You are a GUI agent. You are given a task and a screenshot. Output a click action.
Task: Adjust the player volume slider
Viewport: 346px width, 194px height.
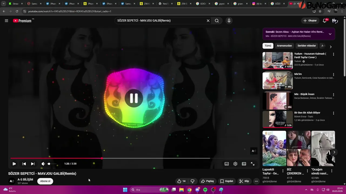(x=52, y=164)
